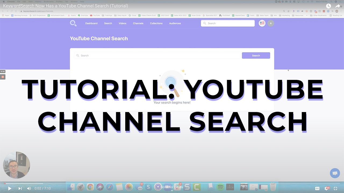Toggle closed captions with CC button
This screenshot has width=344, height=193.
(317, 188)
